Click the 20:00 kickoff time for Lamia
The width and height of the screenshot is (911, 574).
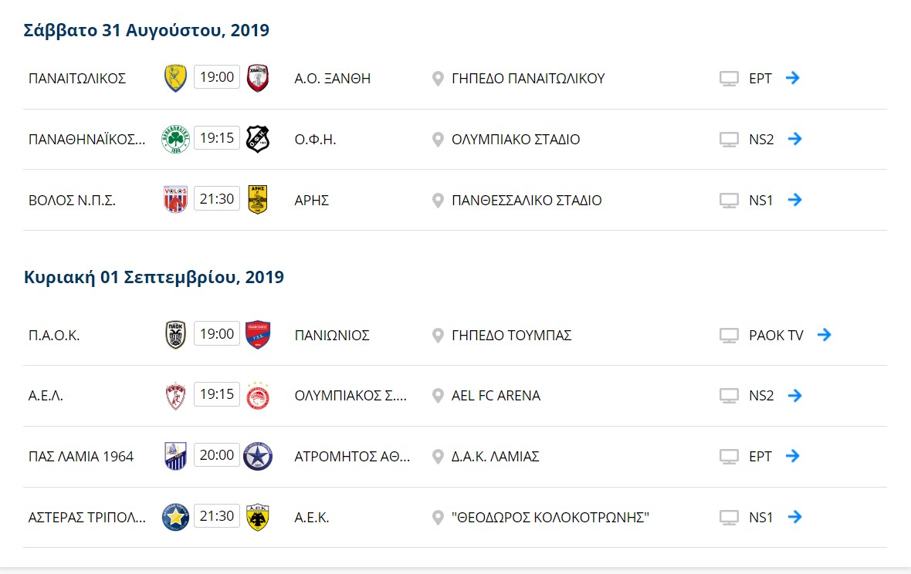[x=217, y=456]
